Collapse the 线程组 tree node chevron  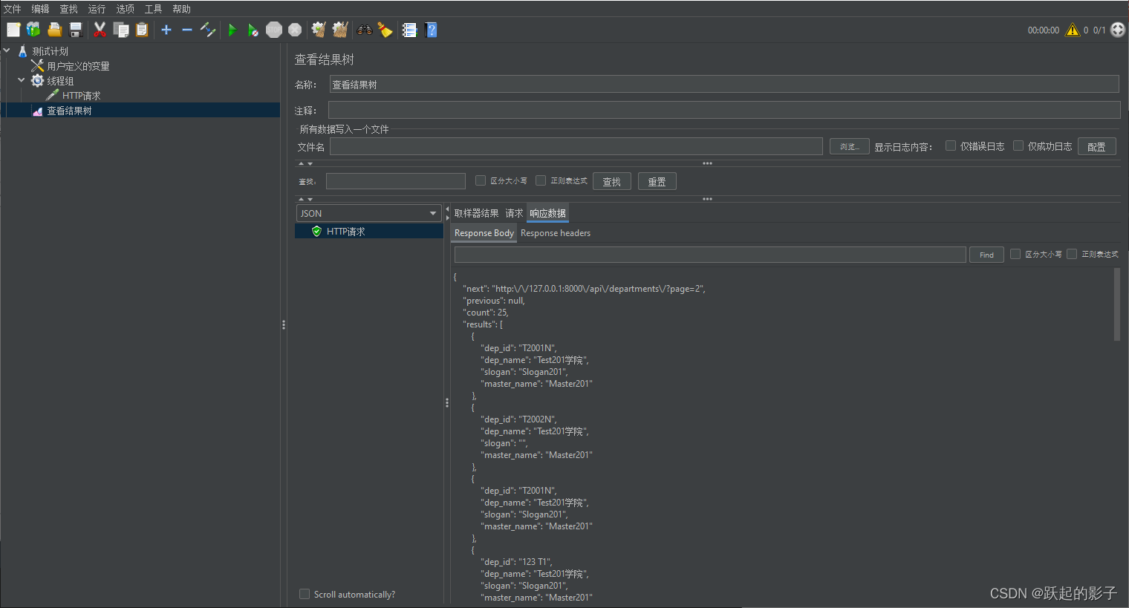(x=22, y=79)
